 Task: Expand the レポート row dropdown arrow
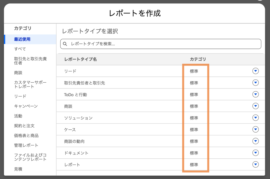pos(255,164)
